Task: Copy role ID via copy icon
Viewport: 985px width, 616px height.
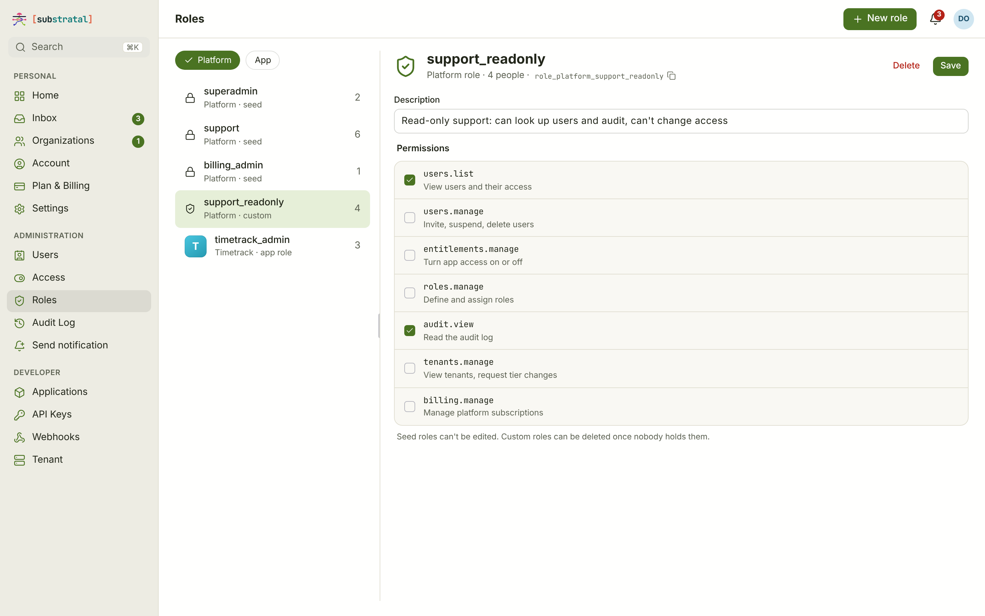Action: (x=672, y=76)
